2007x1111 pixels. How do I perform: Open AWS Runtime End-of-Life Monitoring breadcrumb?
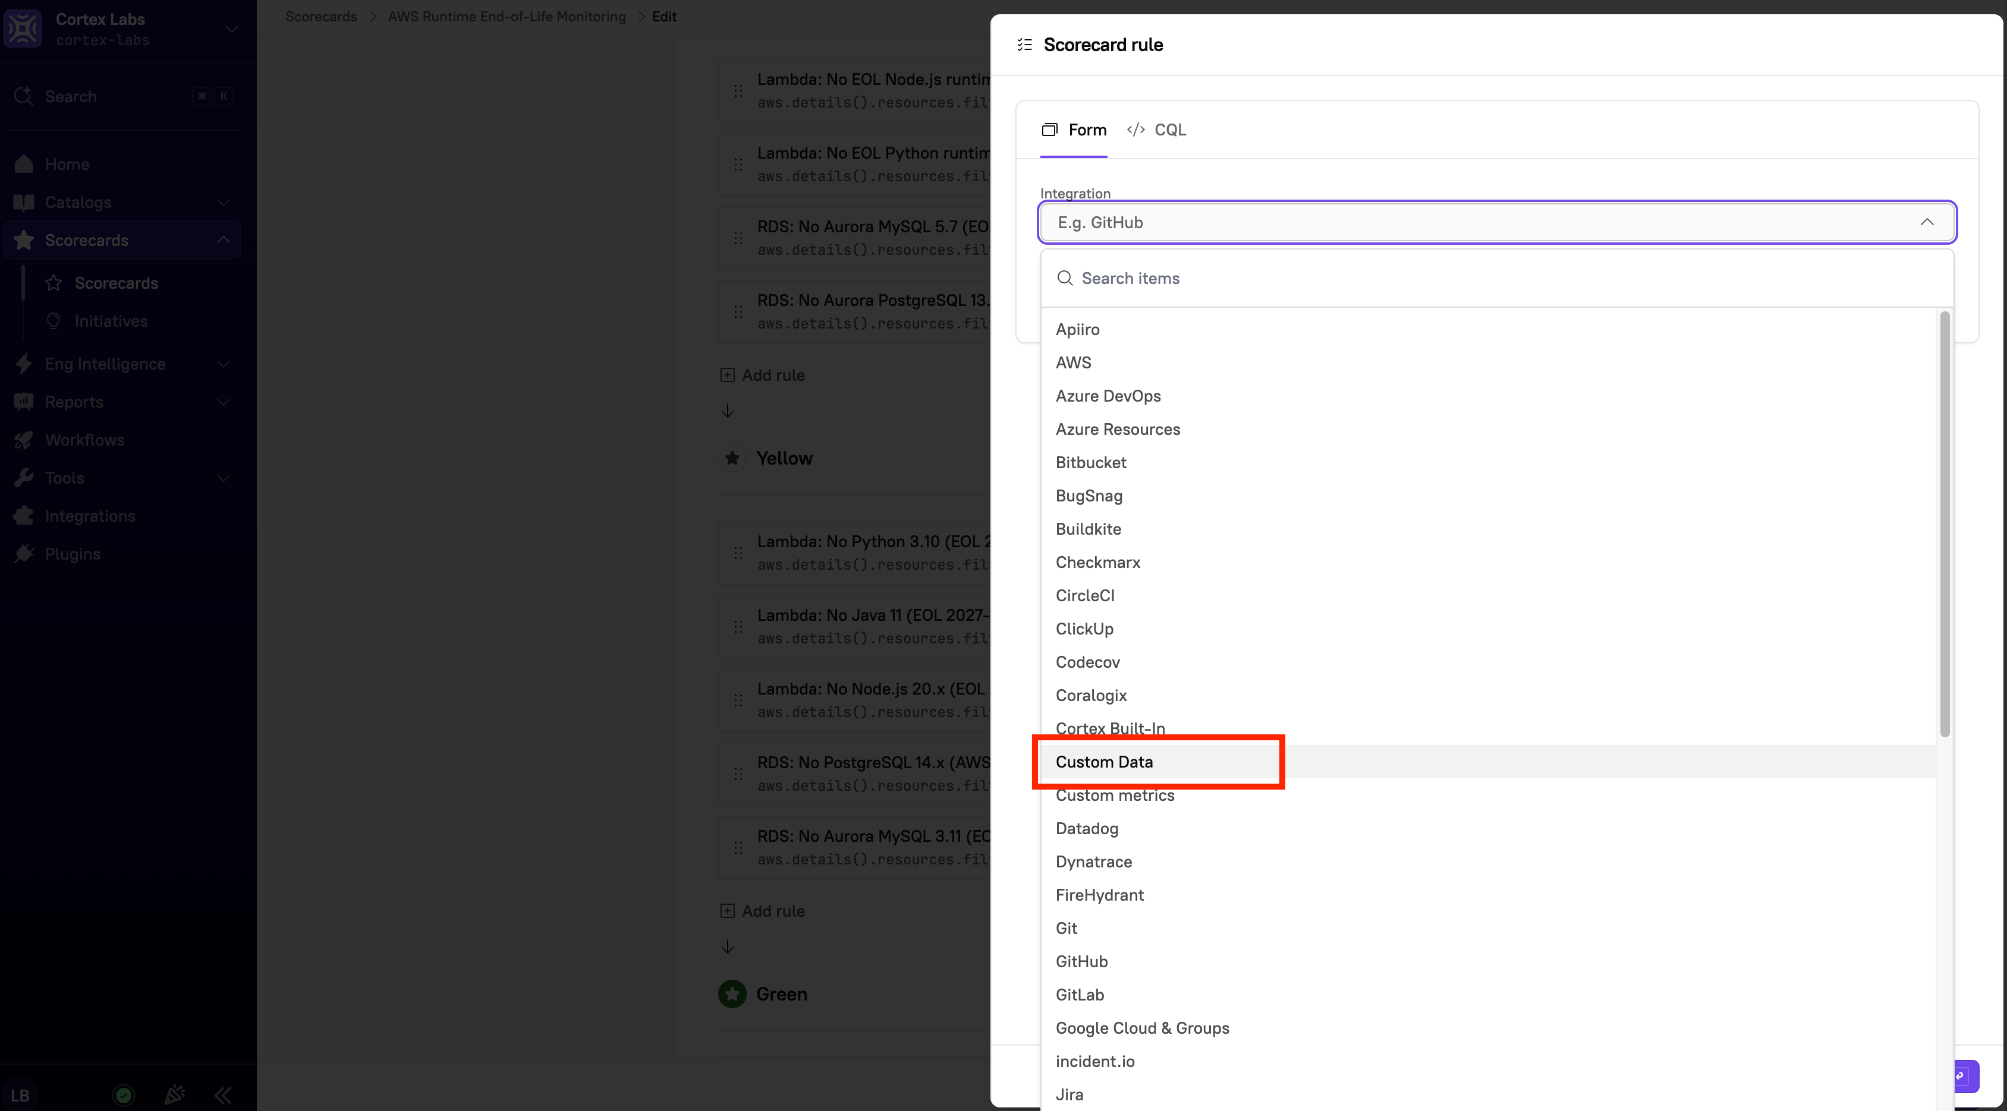coord(507,17)
